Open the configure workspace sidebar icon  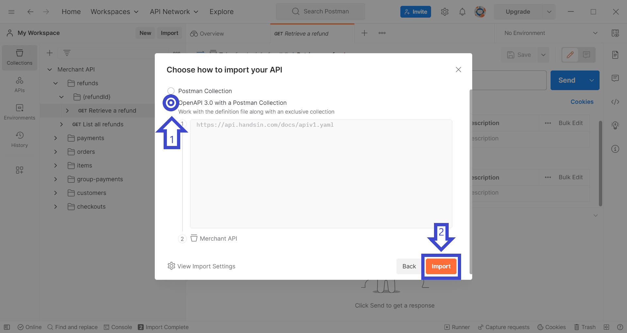click(x=20, y=170)
